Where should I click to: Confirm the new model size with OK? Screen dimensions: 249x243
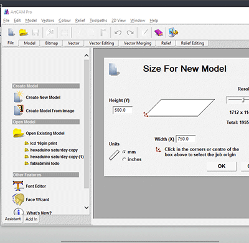pyautogui.click(x=222, y=166)
